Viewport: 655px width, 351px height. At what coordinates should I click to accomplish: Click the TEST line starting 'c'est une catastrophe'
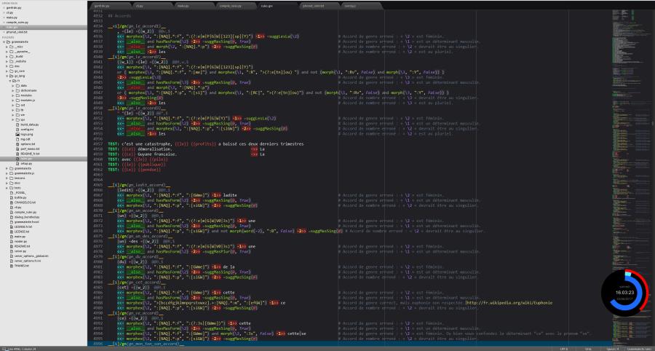[x=205, y=143]
